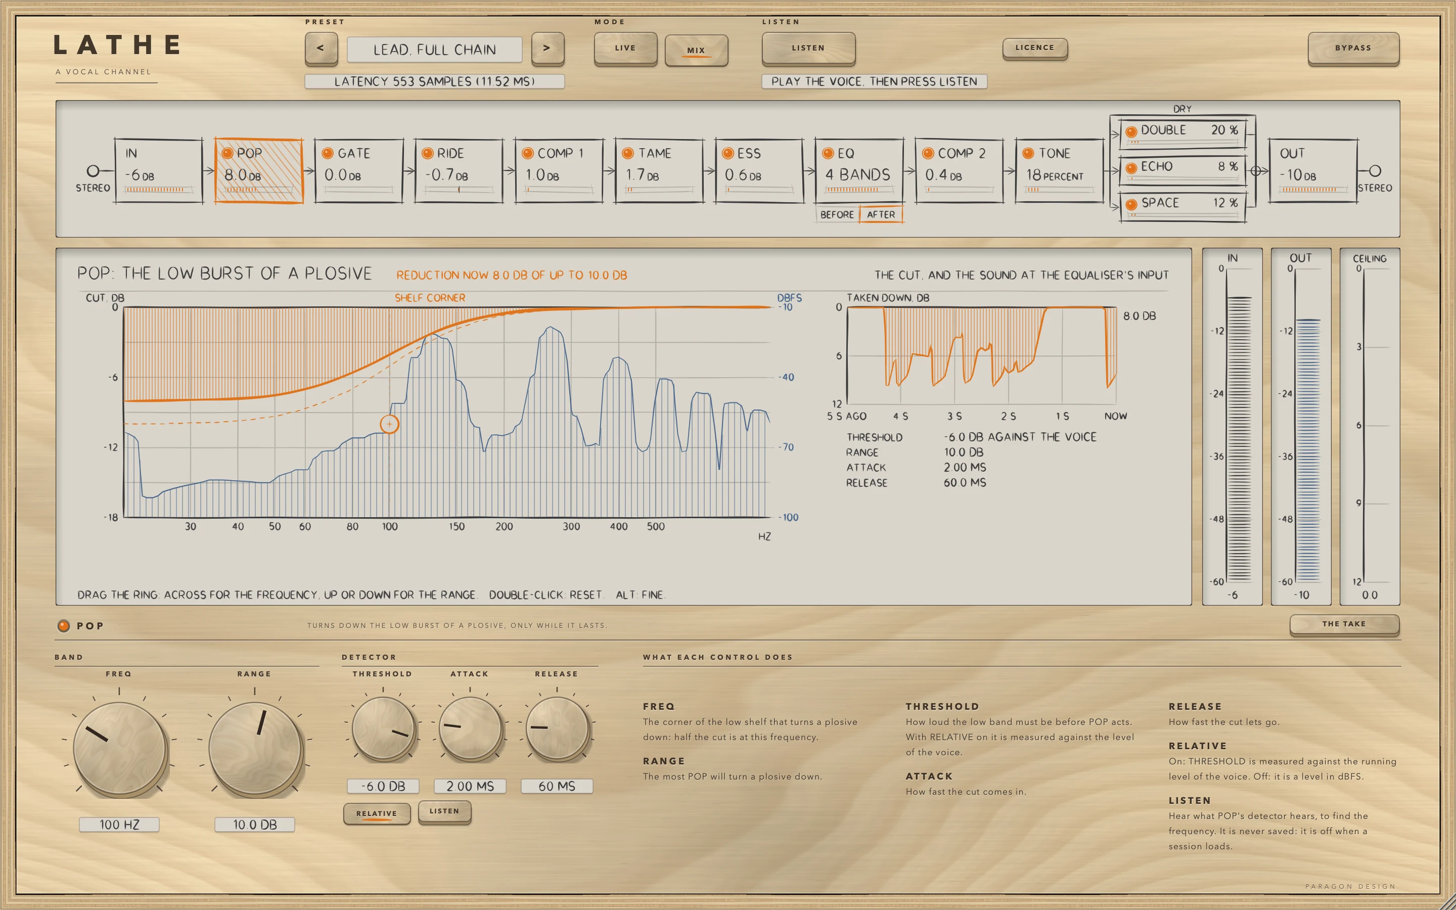Click THE TAKE button
Image resolution: width=1456 pixels, height=910 pixels.
(x=1344, y=624)
